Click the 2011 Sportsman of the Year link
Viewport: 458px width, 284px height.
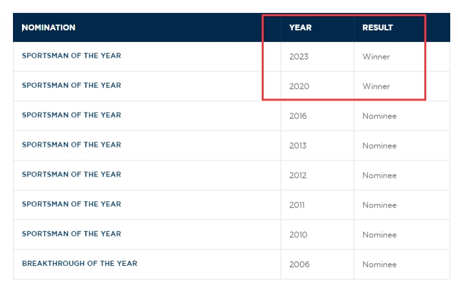(71, 204)
